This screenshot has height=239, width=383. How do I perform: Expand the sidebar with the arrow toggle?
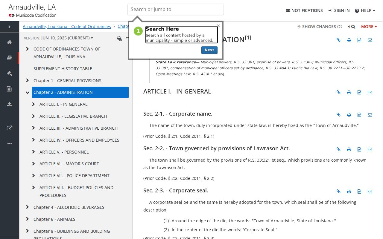pyautogui.click(x=10, y=27)
